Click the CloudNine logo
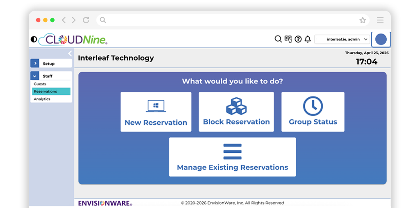The height and width of the screenshot is (208, 420). 73,39
